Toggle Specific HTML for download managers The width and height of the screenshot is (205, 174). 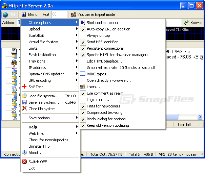(x=122, y=55)
